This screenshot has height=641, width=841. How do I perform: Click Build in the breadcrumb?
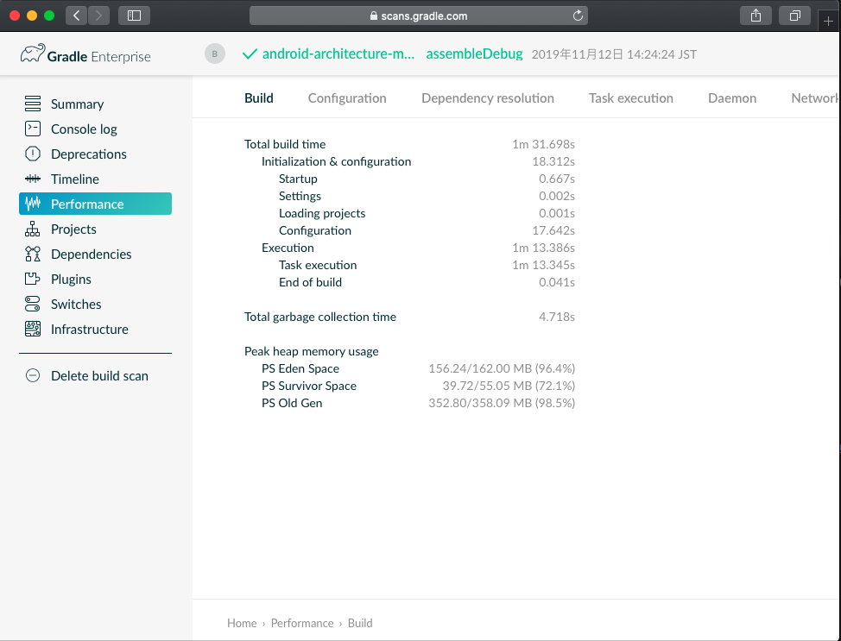point(360,623)
